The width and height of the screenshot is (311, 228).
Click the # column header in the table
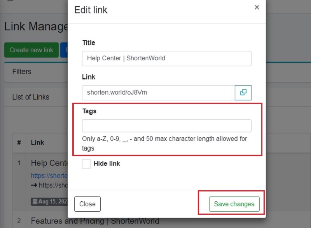[x=19, y=142]
